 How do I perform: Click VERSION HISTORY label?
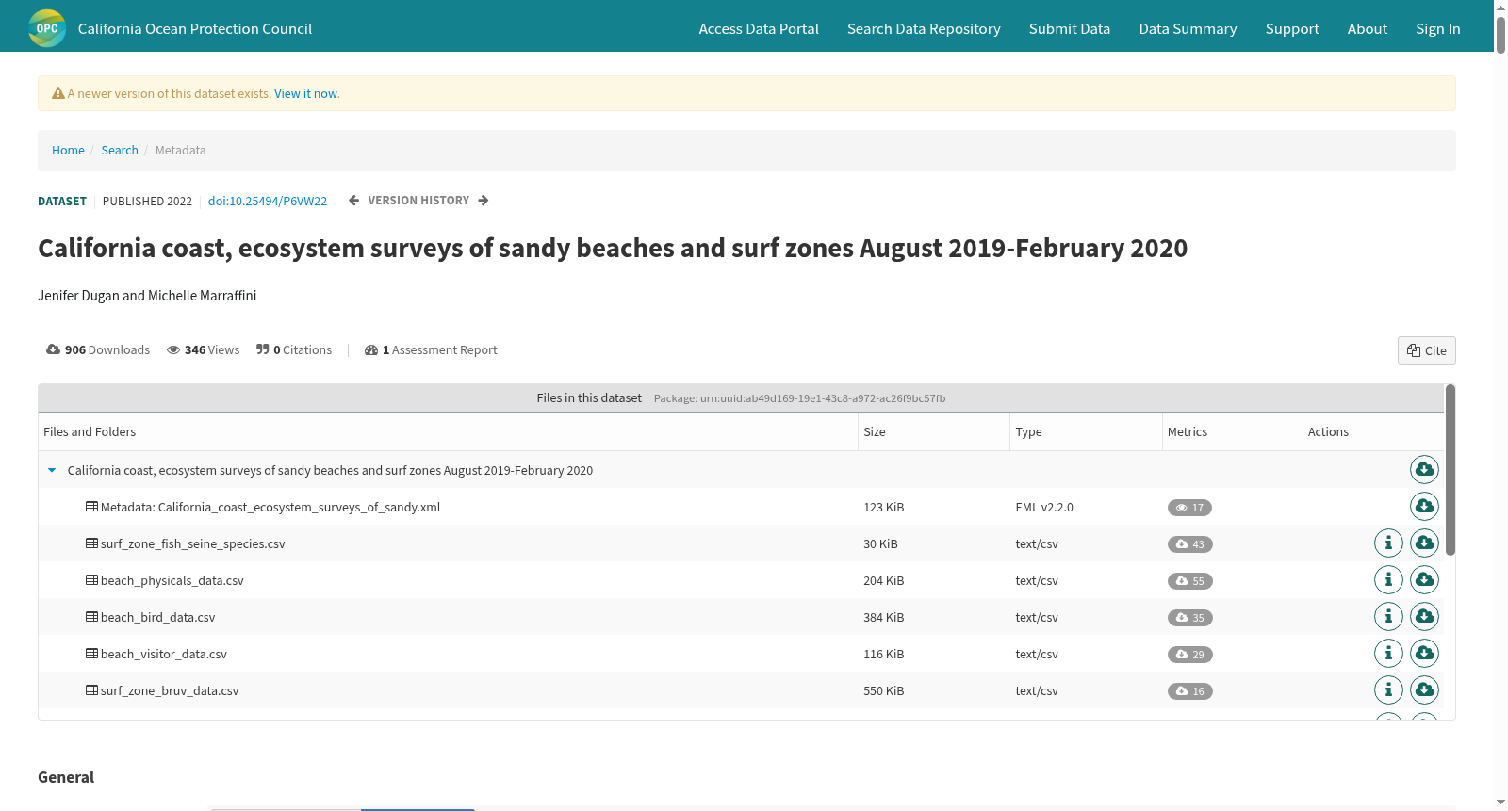pos(418,201)
